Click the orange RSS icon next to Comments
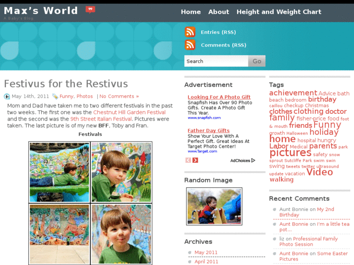 click(x=190, y=45)
